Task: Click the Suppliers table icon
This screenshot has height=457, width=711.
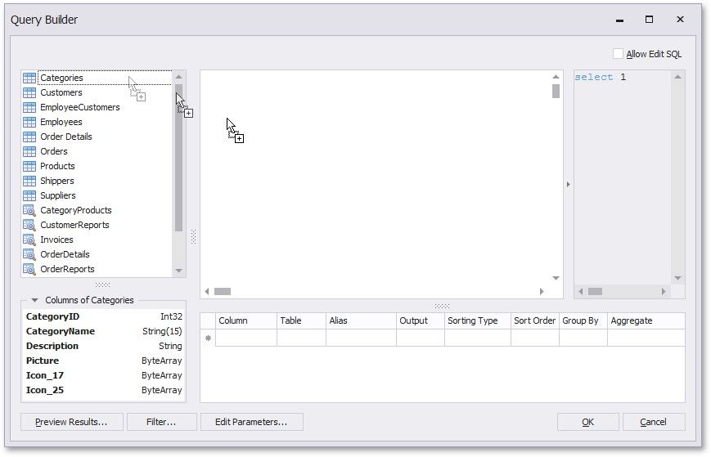Action: [x=29, y=195]
